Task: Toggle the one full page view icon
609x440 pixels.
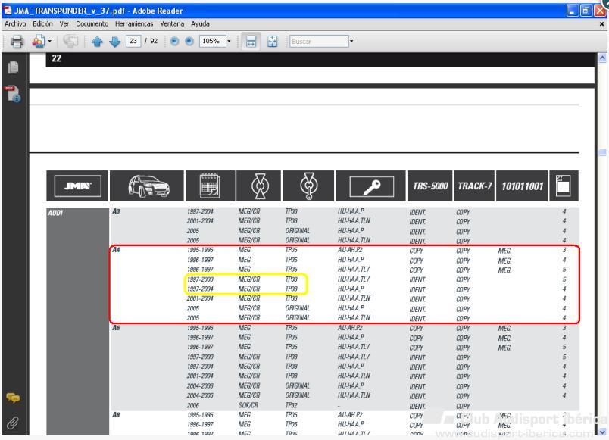Action: pos(272,41)
